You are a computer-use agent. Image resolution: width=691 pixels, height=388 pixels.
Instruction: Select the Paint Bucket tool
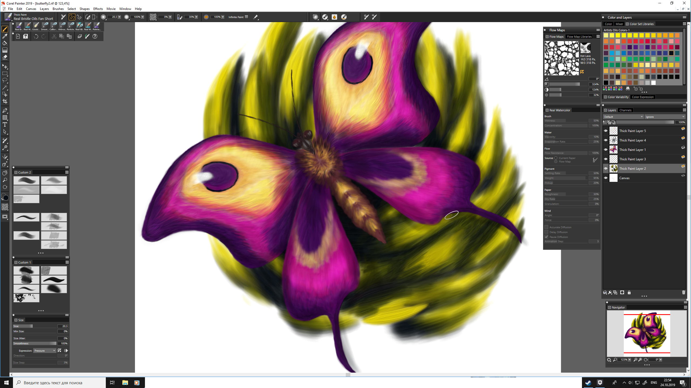(5, 43)
